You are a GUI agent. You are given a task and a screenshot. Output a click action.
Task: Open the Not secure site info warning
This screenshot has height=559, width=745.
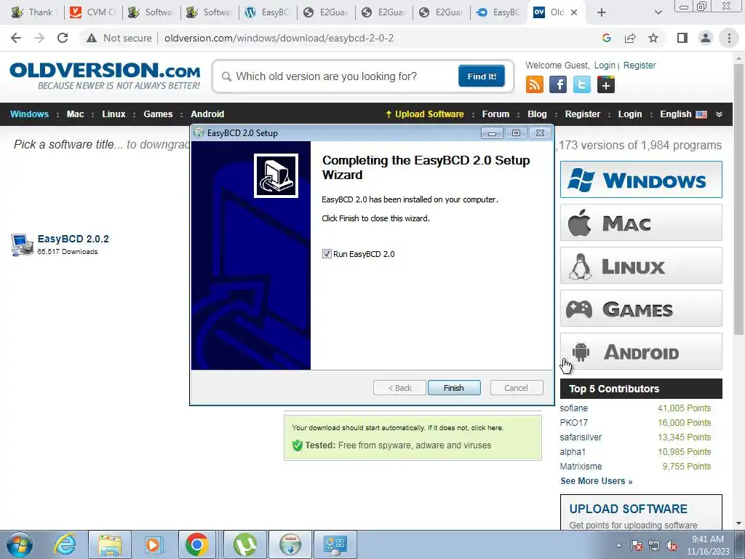(119, 38)
